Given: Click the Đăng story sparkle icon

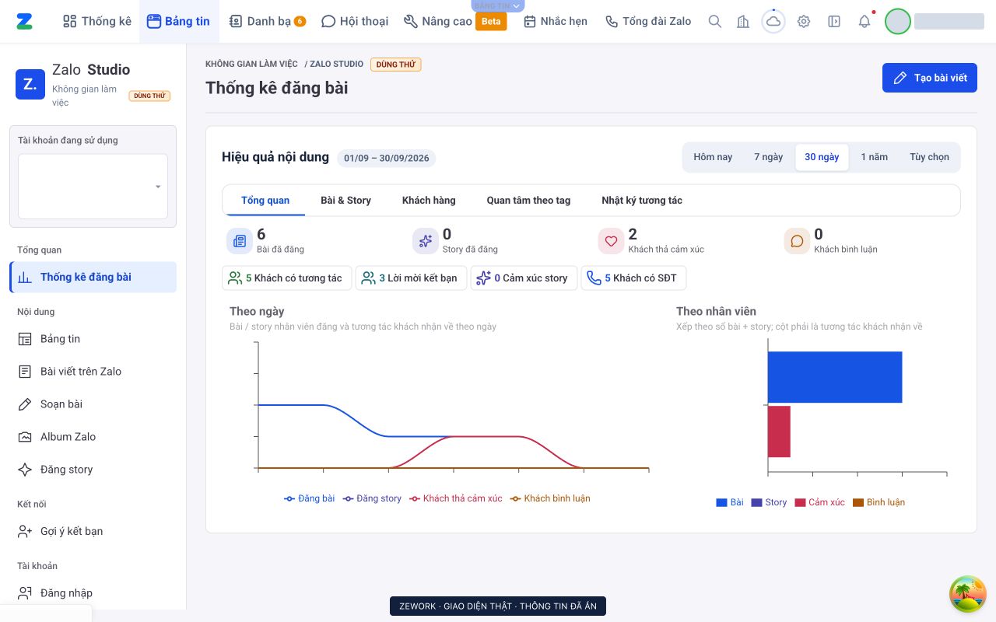Looking at the screenshot, I should point(25,470).
